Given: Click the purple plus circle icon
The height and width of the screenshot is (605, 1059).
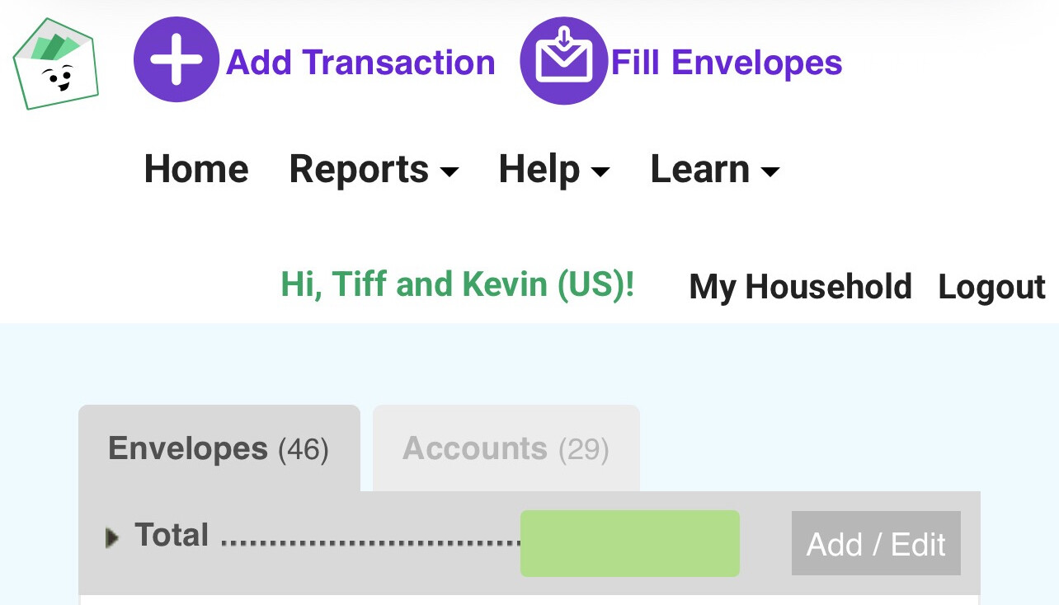Looking at the screenshot, I should point(176,60).
